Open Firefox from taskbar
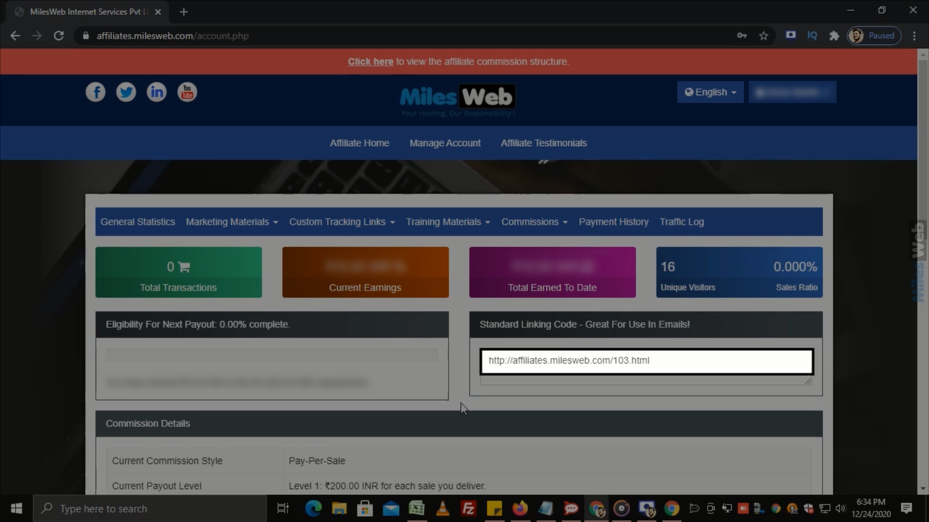The width and height of the screenshot is (929, 522). pyautogui.click(x=520, y=508)
